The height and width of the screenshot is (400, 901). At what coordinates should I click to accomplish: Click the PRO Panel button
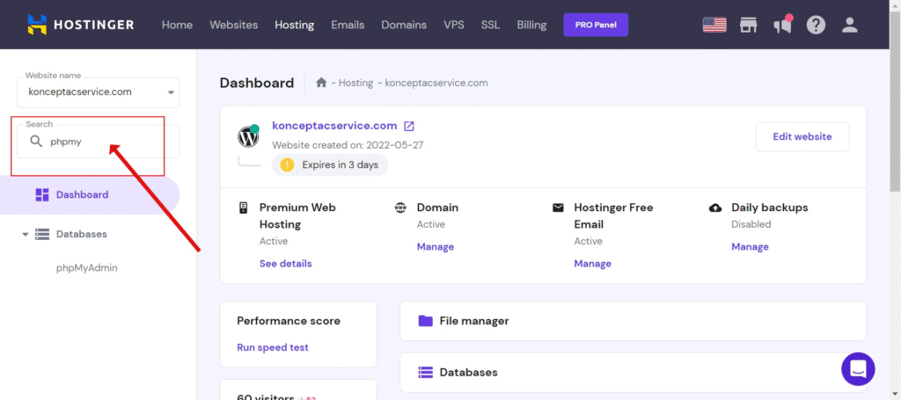click(596, 25)
